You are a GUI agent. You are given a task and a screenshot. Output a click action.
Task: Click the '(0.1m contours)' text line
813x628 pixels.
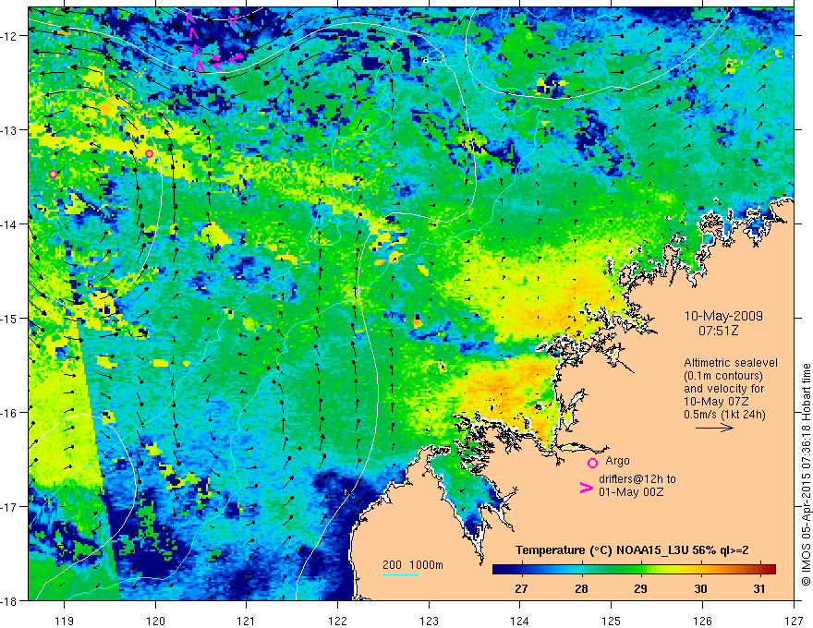(x=722, y=376)
